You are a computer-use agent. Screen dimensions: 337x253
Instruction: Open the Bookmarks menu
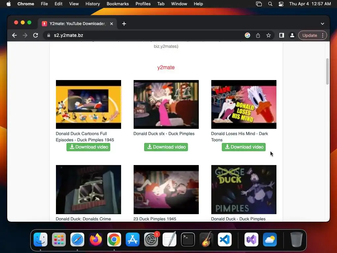pos(117,4)
